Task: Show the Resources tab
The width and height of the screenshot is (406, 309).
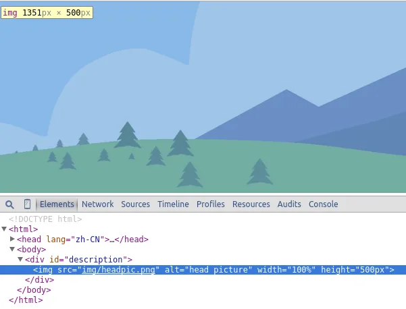Action: point(251,204)
